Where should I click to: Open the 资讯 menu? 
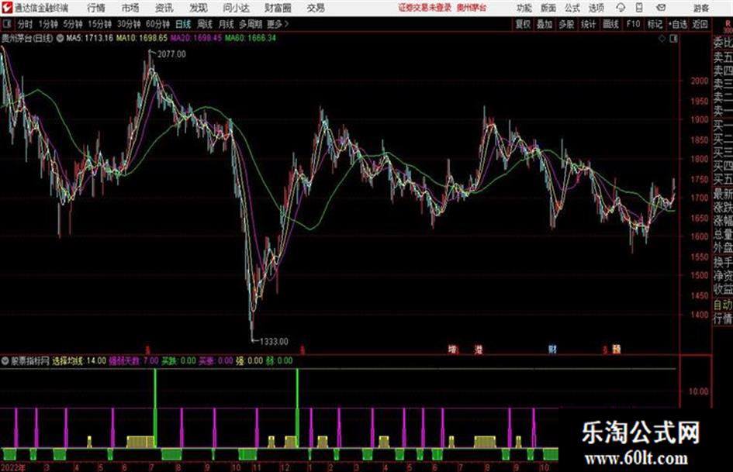[x=164, y=8]
